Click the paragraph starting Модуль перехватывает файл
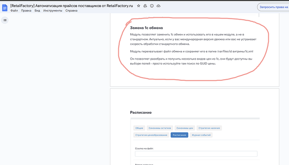 tap(191, 52)
